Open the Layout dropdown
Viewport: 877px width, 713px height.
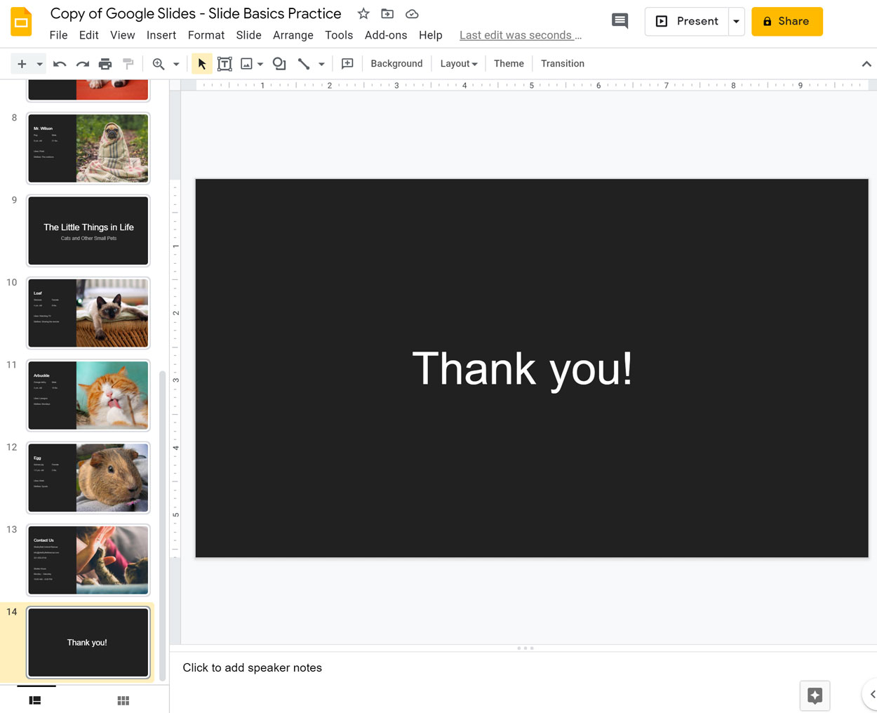pyautogui.click(x=458, y=63)
